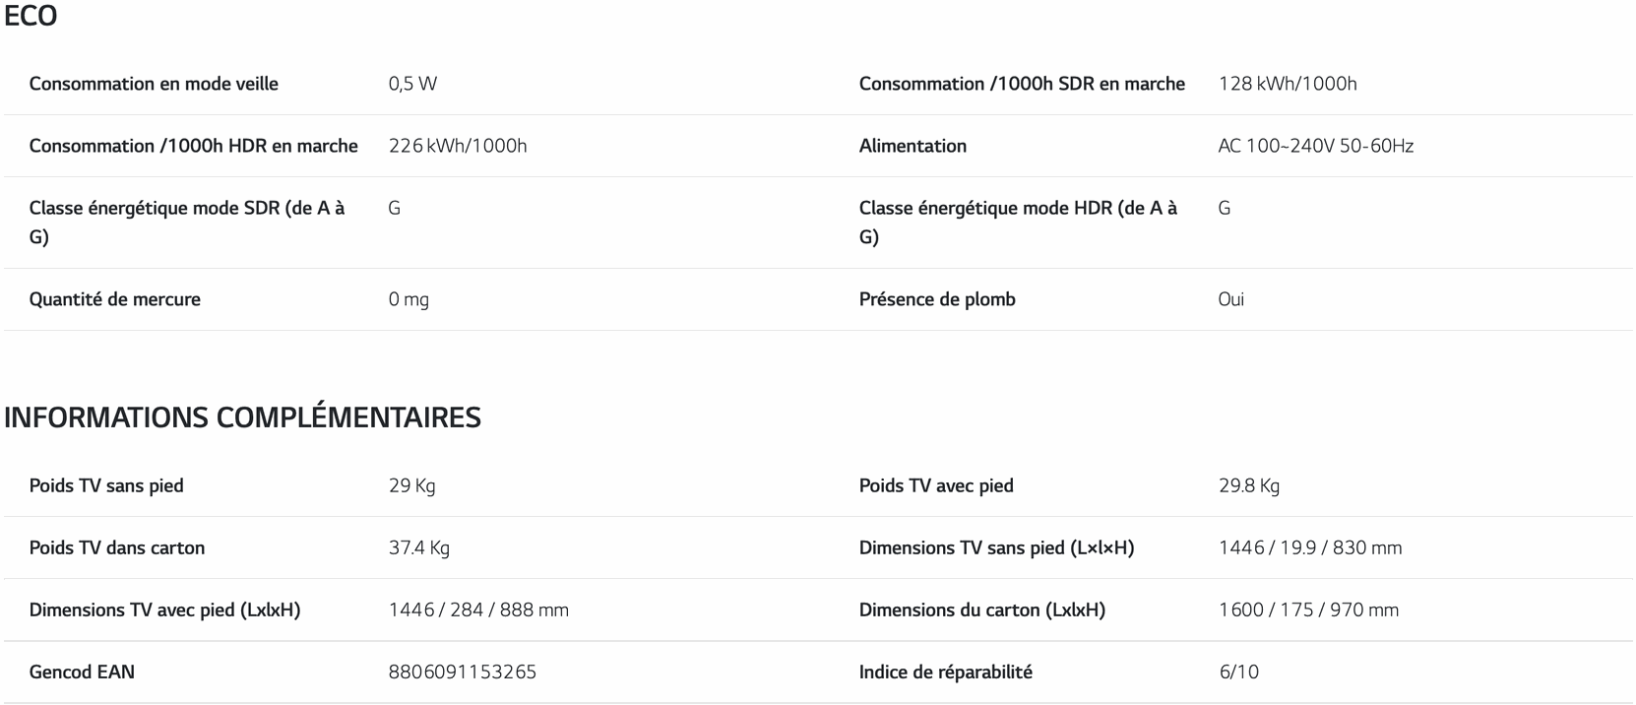Click the Gencod EAN number 8806091153265

pos(462,672)
